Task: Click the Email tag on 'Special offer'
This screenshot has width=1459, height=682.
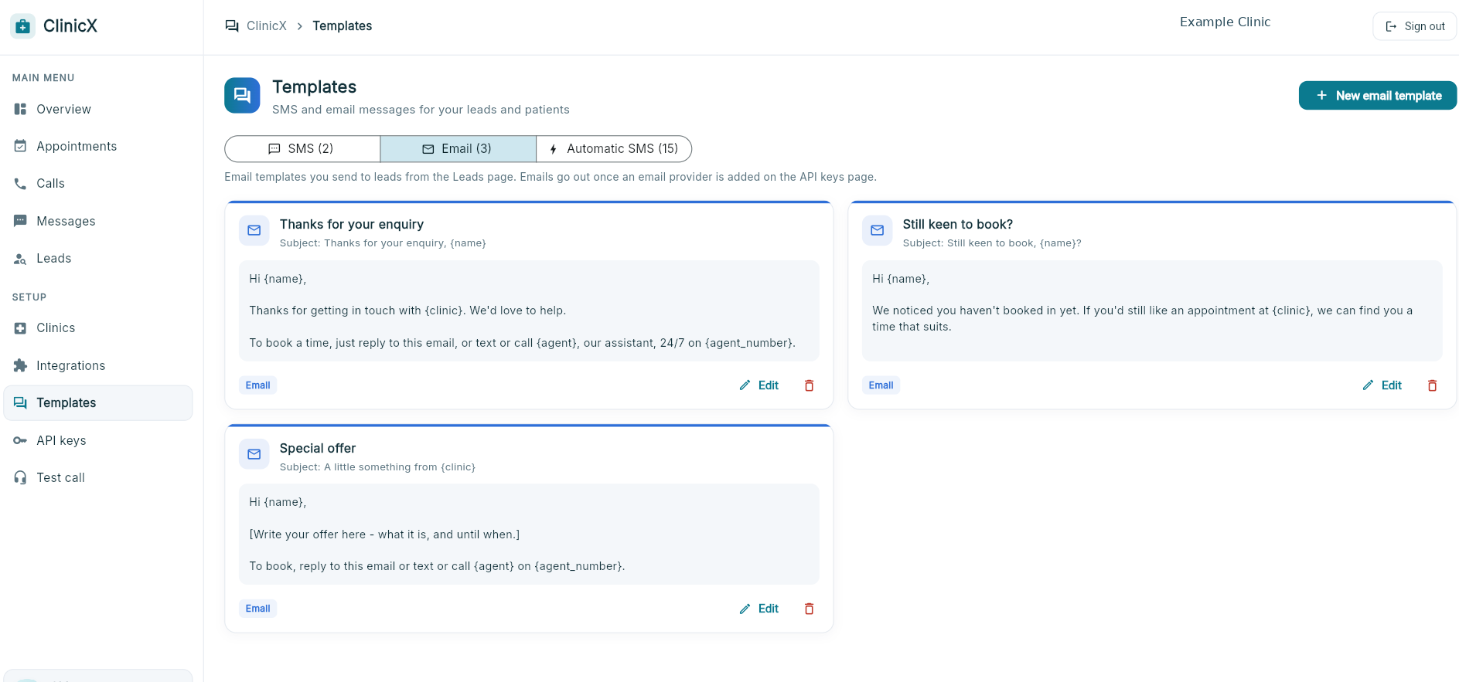Action: [x=258, y=609]
